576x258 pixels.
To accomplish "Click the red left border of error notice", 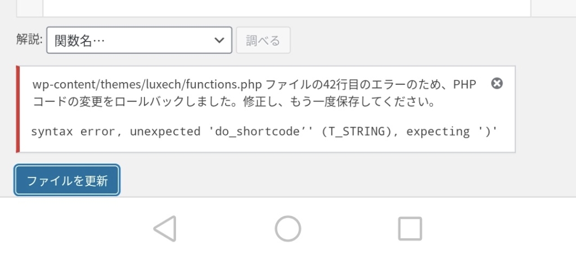I will [17, 109].
